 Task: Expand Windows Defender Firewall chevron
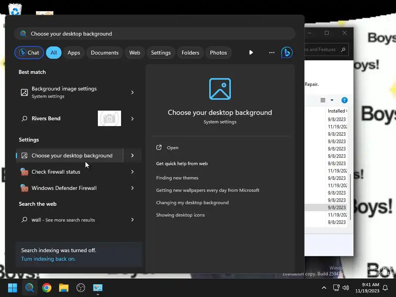coord(132,188)
